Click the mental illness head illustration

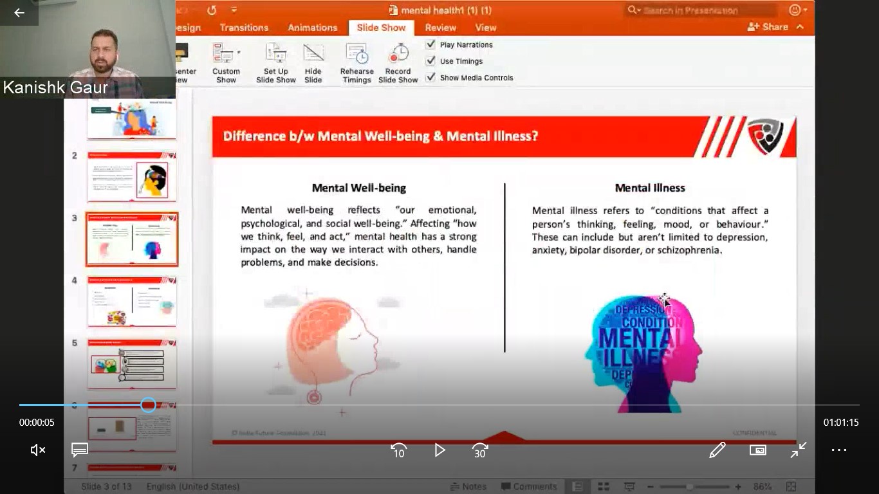pos(643,352)
